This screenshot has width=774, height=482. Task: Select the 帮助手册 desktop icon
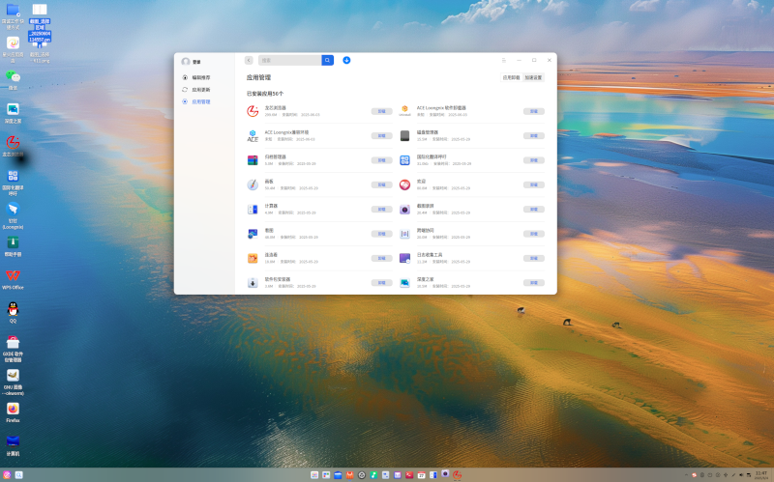[x=13, y=246]
